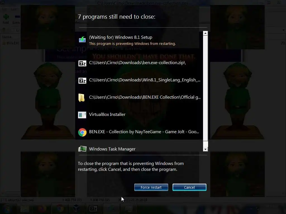The width and height of the screenshot is (286, 214).
Task: Select 'BEN.EXE - Collection by NayTeeGame' entry
Action: [x=144, y=132]
